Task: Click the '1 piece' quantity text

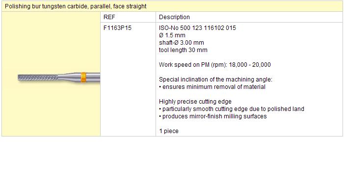Action: coord(168,131)
